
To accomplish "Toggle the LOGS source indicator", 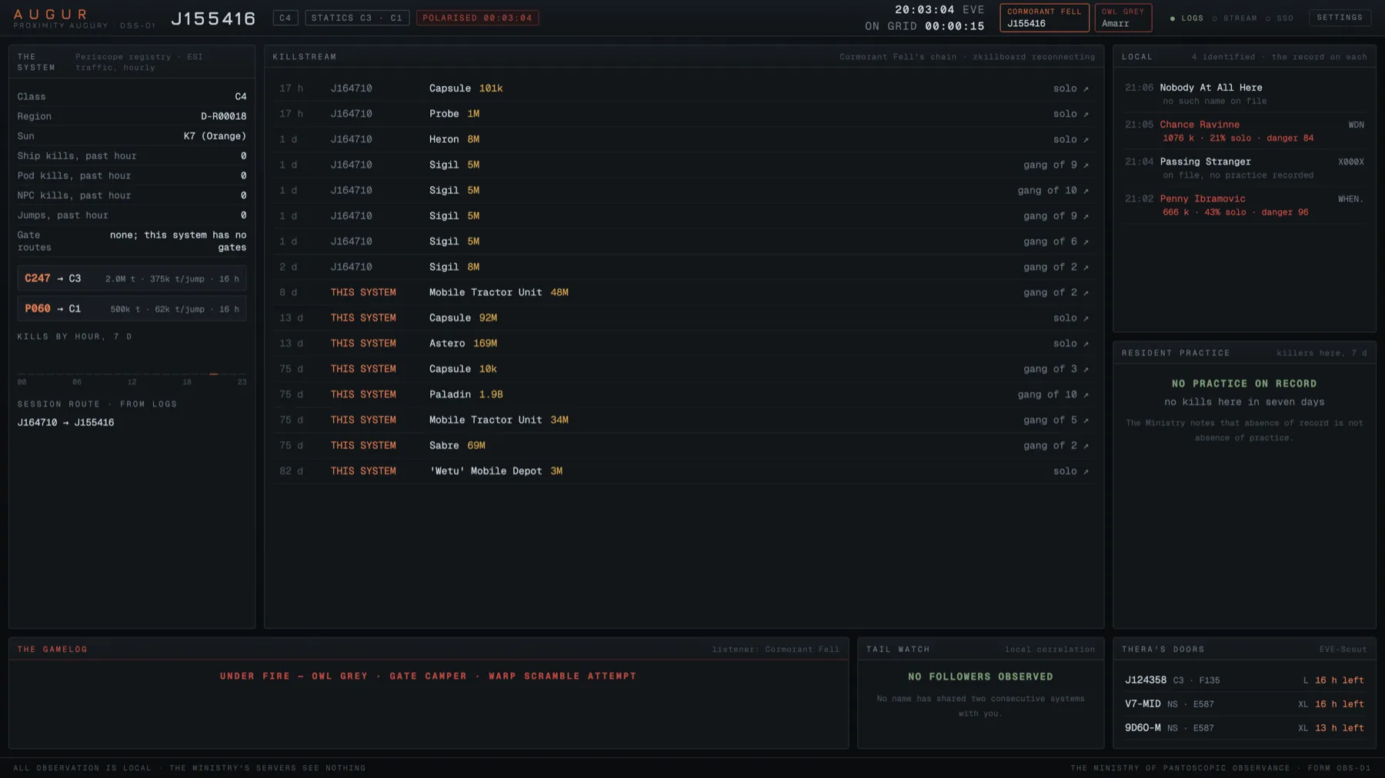I will click(1186, 18).
